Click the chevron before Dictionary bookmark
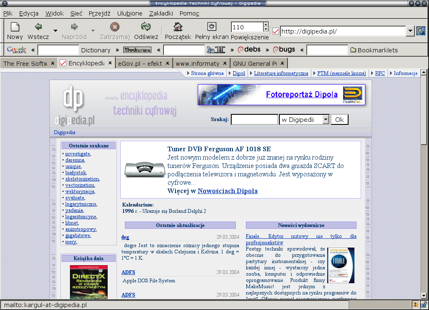This screenshot has height=310, width=429. (x=33, y=50)
